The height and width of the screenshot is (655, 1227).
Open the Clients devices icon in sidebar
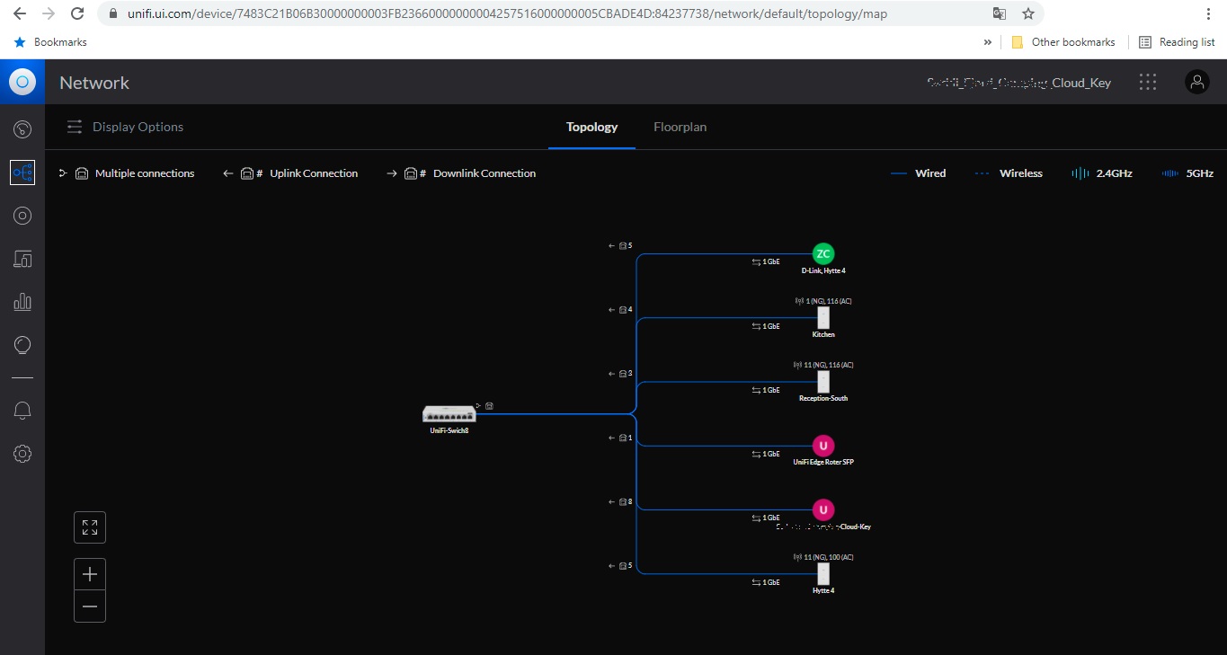[x=22, y=259]
